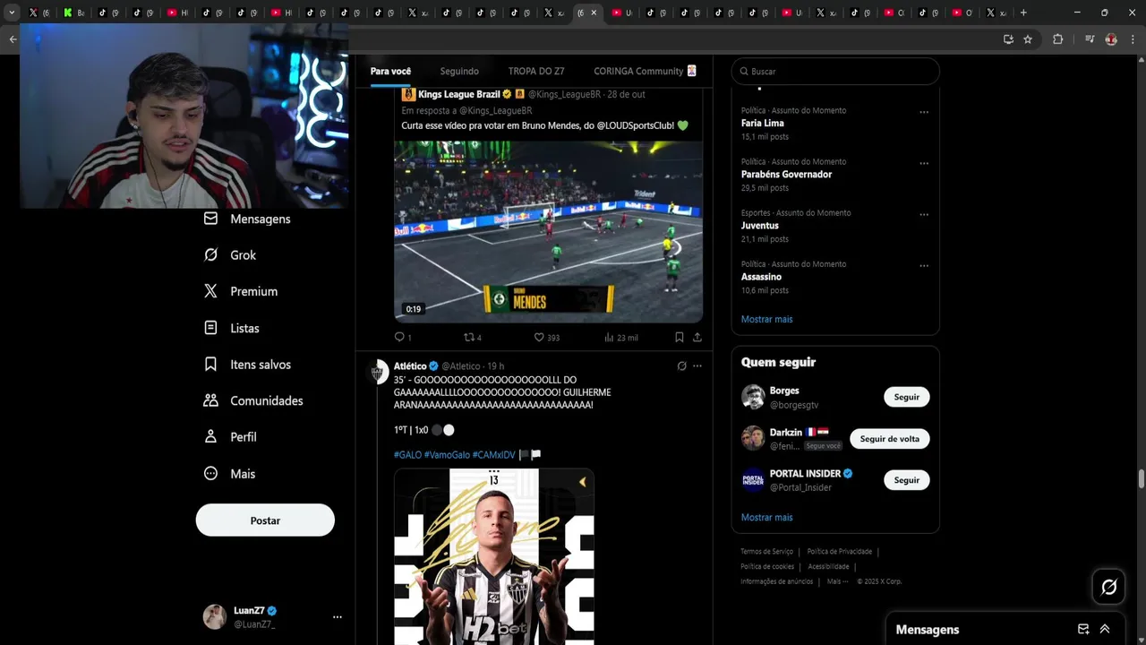Open Darkzin profile avatar
Image resolution: width=1146 pixels, height=645 pixels.
click(x=753, y=438)
